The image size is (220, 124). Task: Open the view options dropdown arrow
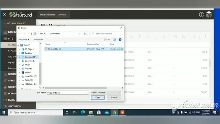coord(109,40)
